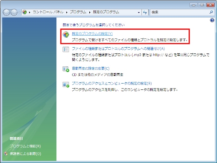
Task: Click the 関連項目 sidebar heading
Action: point(16,138)
